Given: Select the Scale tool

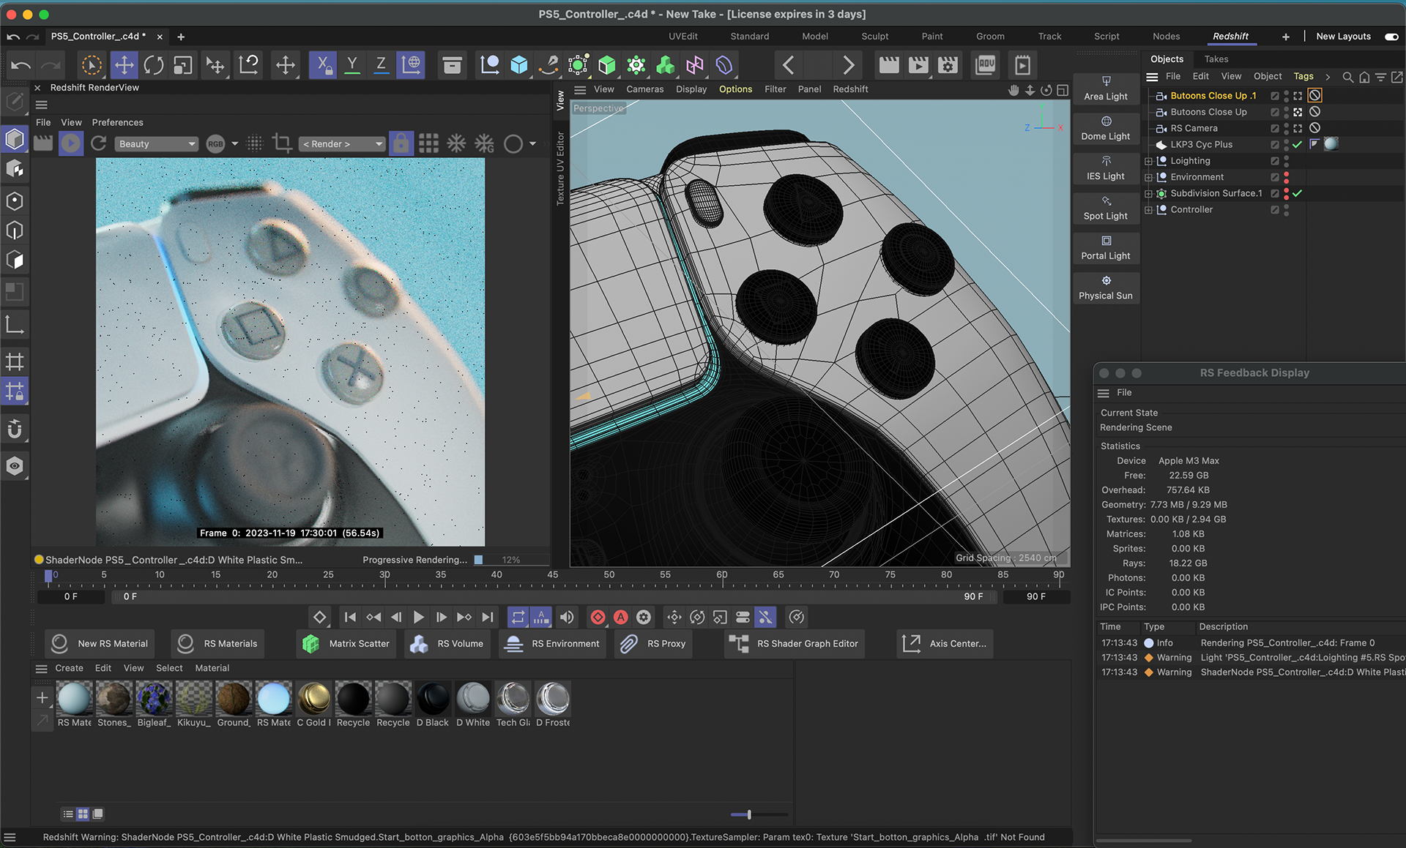Looking at the screenshot, I should 183,65.
